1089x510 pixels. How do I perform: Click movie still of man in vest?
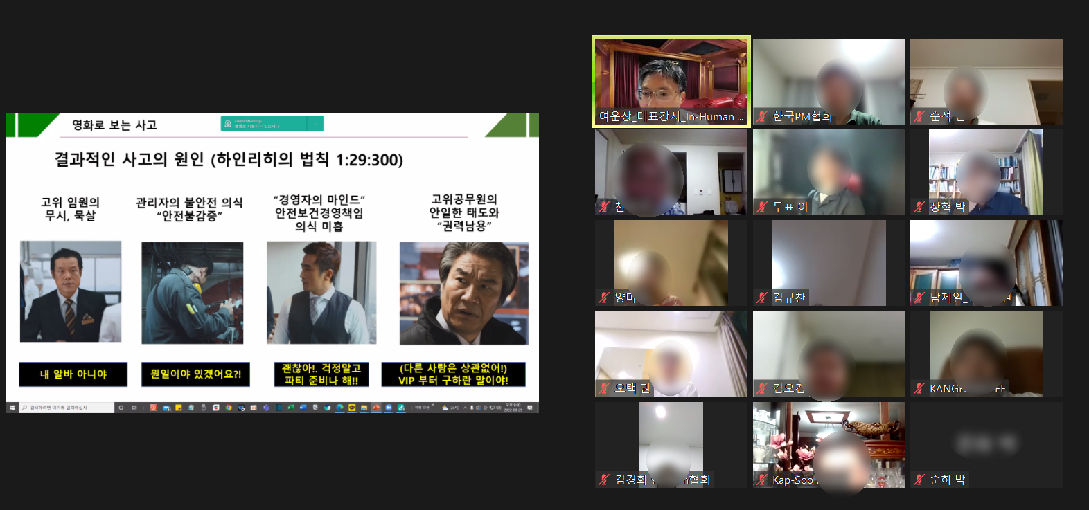(321, 293)
